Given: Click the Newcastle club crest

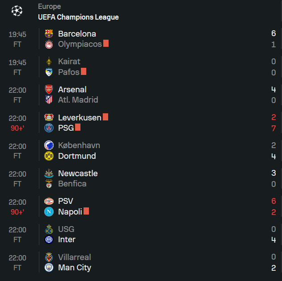Looking at the screenshot, I should (x=49, y=173).
